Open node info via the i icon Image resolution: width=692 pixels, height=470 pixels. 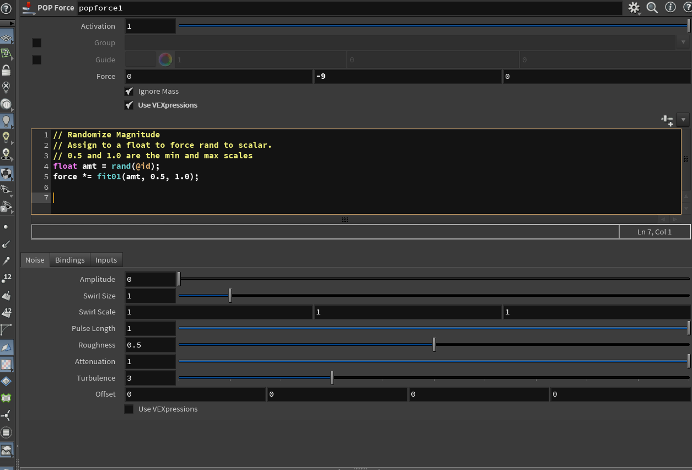click(x=670, y=7)
